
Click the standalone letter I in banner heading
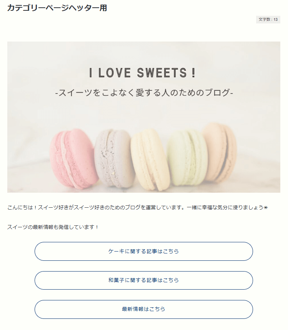[91, 73]
